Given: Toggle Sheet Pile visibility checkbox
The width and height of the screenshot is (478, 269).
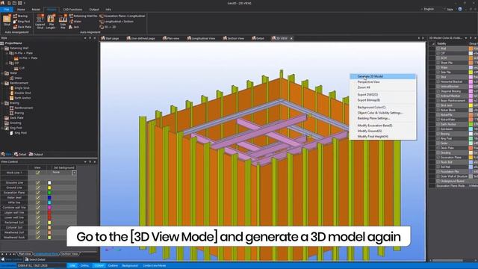Looking at the screenshot, I should [438, 63].
